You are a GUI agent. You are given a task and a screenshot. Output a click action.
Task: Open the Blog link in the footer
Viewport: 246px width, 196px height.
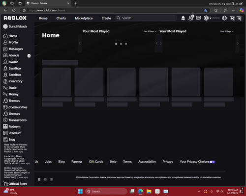[61, 162]
